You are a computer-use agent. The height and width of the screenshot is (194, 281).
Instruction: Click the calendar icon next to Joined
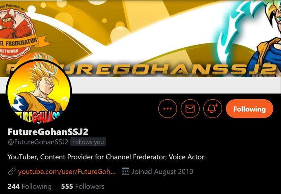click(x=126, y=171)
